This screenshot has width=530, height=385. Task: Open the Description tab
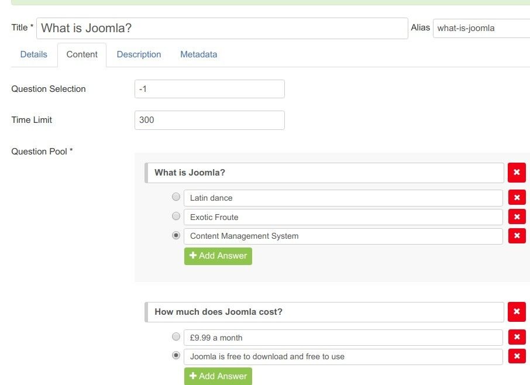pyautogui.click(x=139, y=54)
